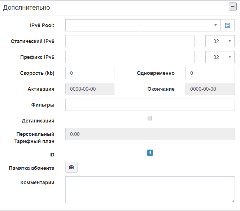Click the Активация date field
Image resolution: width=240 pixels, height=211 pixels.
[90, 89]
